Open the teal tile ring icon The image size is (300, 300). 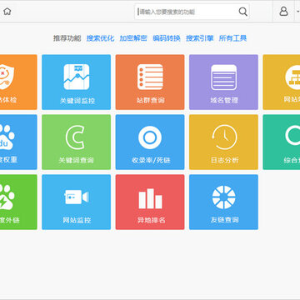292,135
